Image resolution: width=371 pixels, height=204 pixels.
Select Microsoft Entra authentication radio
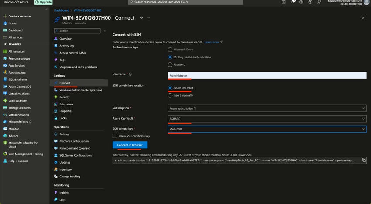click(x=170, y=50)
